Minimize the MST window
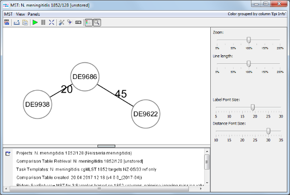This screenshot has width=290, height=195. 256,4
